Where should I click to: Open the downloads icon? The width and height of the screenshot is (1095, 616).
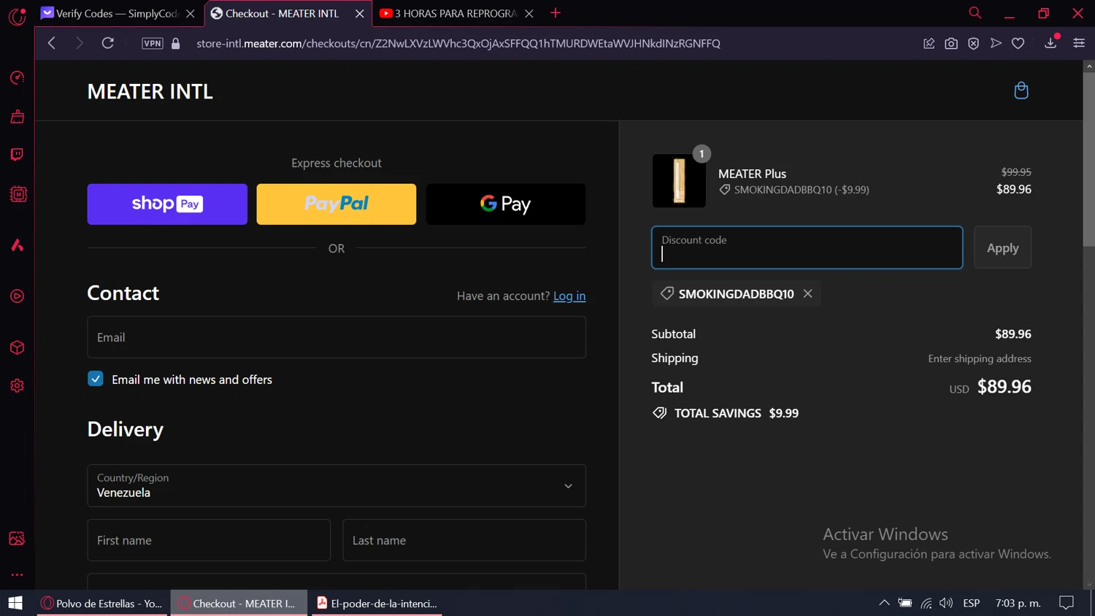pyautogui.click(x=1051, y=43)
